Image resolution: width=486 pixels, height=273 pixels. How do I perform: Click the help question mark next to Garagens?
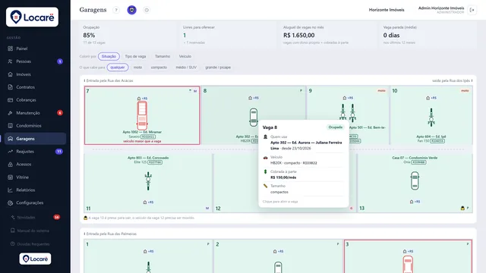coord(116,10)
